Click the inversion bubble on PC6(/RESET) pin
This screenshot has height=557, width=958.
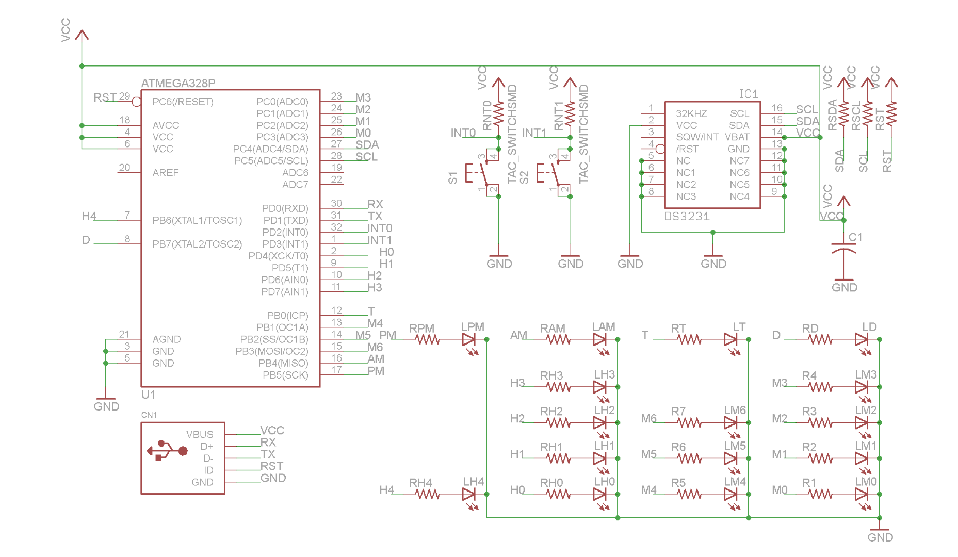tap(137, 102)
